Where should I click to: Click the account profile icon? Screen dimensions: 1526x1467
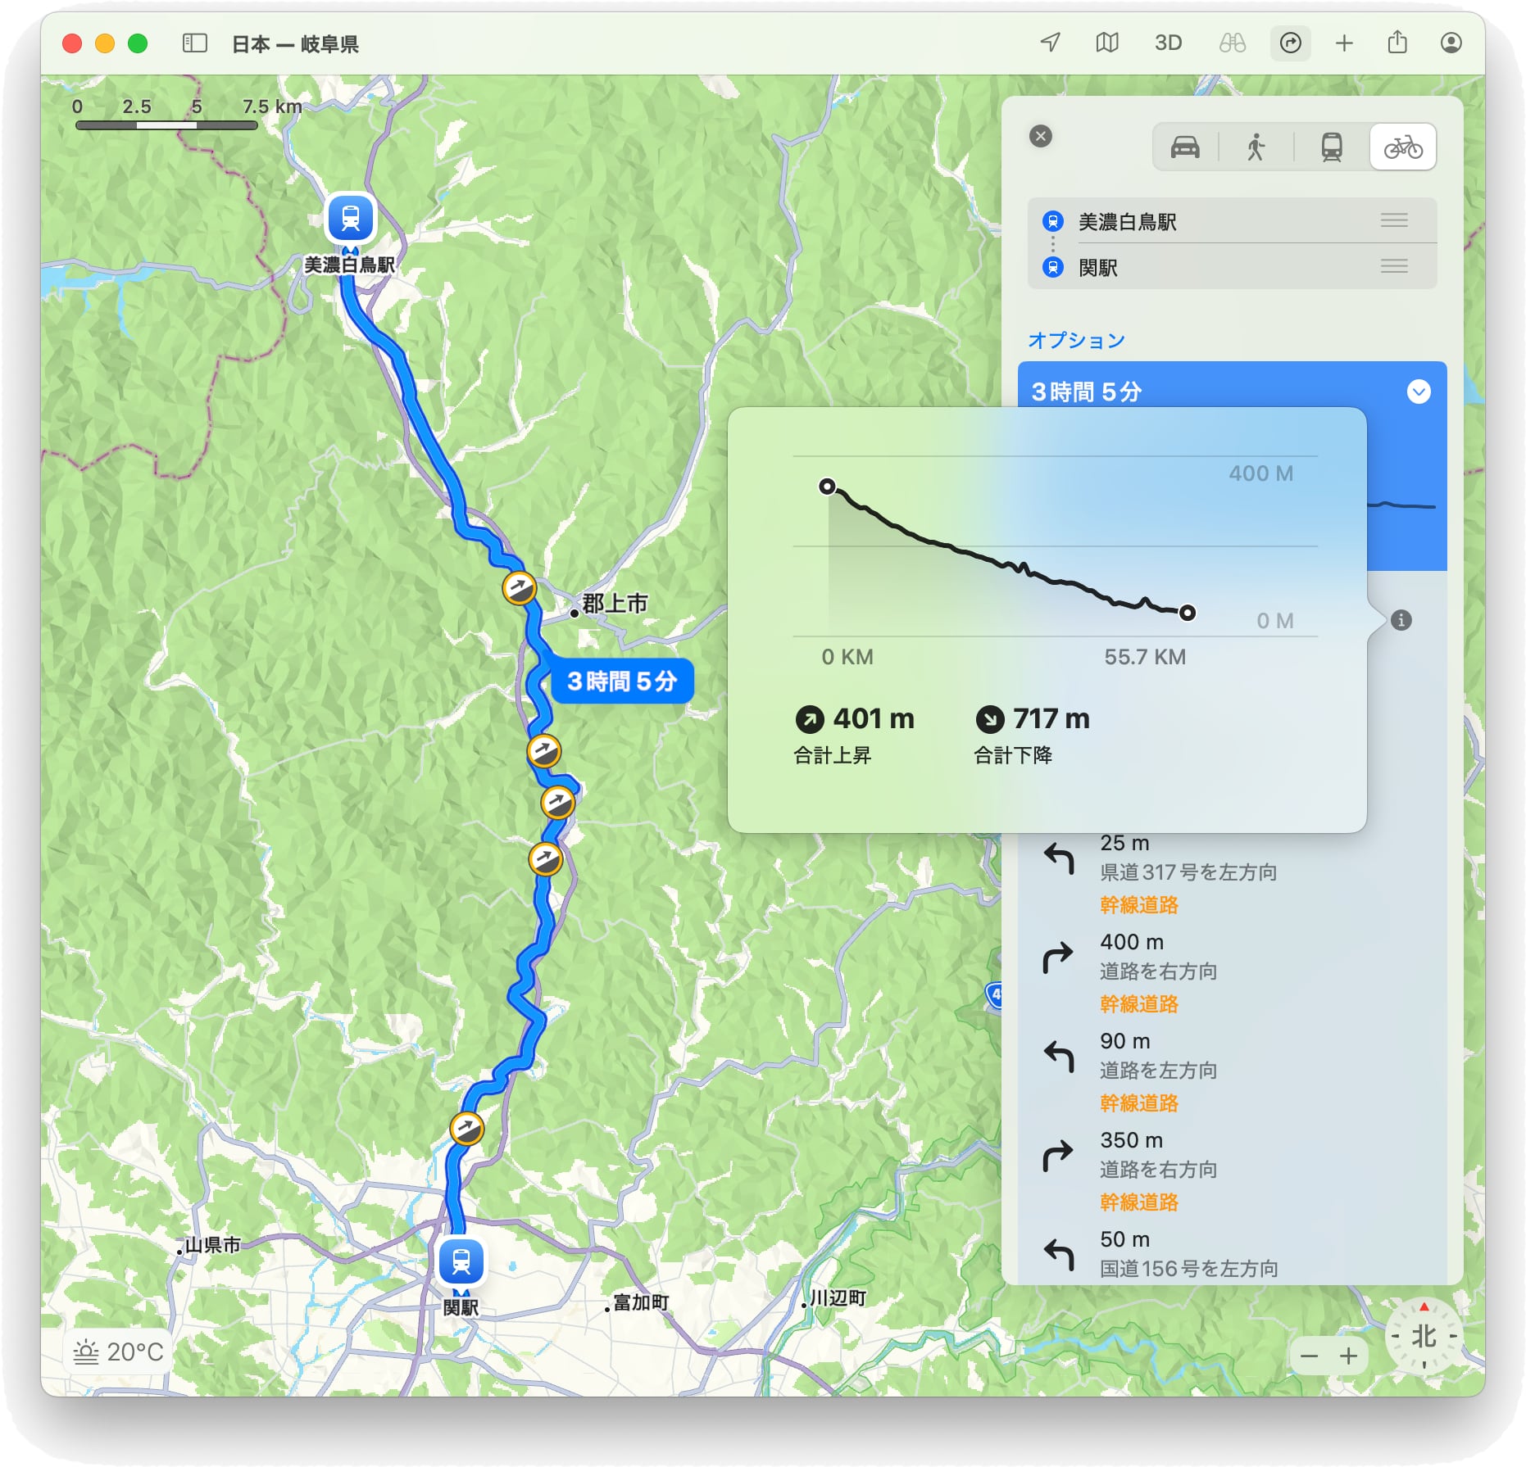[1451, 43]
